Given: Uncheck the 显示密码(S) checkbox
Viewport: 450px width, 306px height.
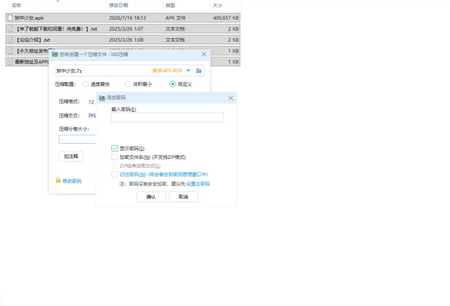Looking at the screenshot, I should (115, 148).
